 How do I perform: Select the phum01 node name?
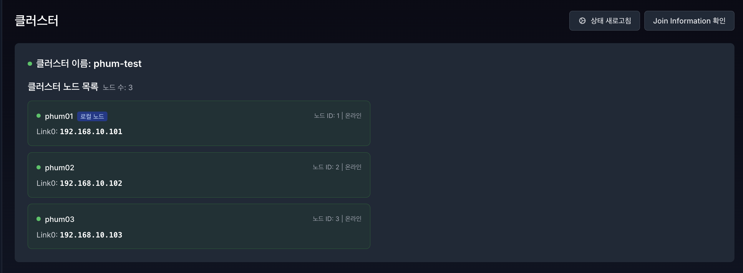pos(59,117)
